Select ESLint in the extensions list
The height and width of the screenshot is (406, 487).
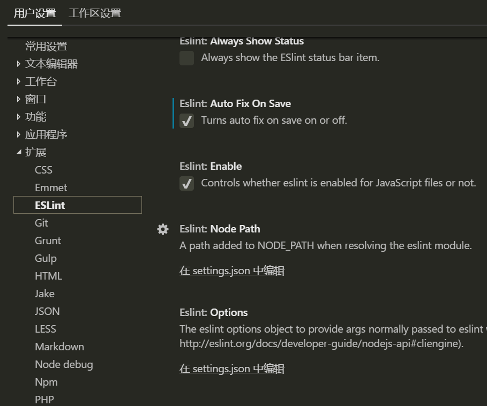pos(50,205)
